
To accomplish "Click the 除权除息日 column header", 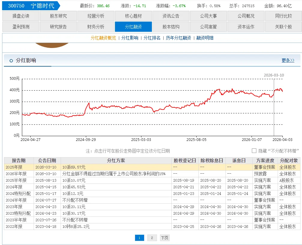I will [212, 160].
